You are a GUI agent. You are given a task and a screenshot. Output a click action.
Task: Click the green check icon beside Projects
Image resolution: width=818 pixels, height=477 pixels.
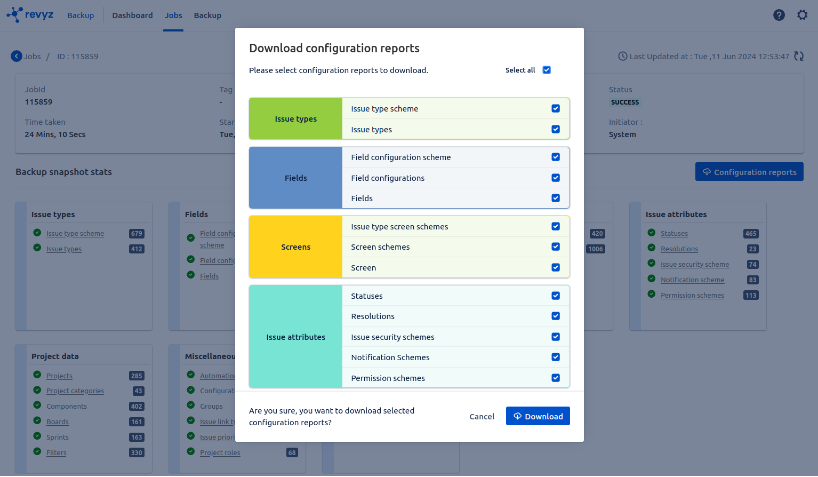pyautogui.click(x=37, y=375)
